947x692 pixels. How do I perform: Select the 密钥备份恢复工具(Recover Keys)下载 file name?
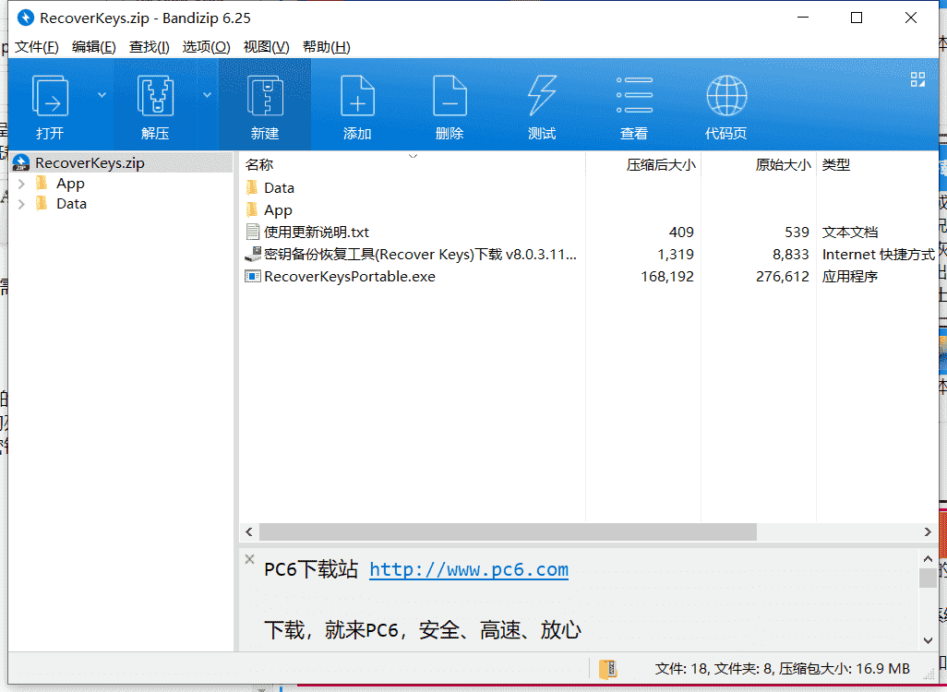pyautogui.click(x=420, y=255)
